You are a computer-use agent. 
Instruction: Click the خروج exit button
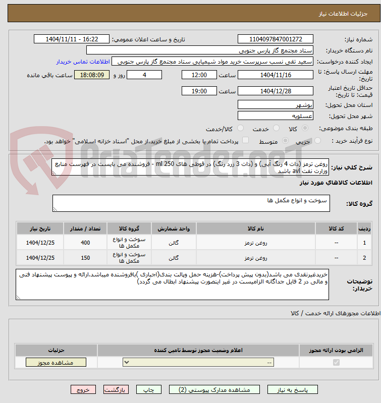(83, 390)
